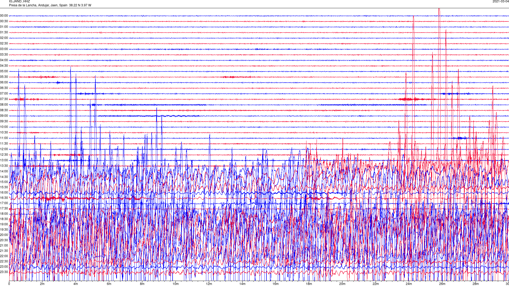Click the station location text Presa de la Lancha

pos(23,5)
